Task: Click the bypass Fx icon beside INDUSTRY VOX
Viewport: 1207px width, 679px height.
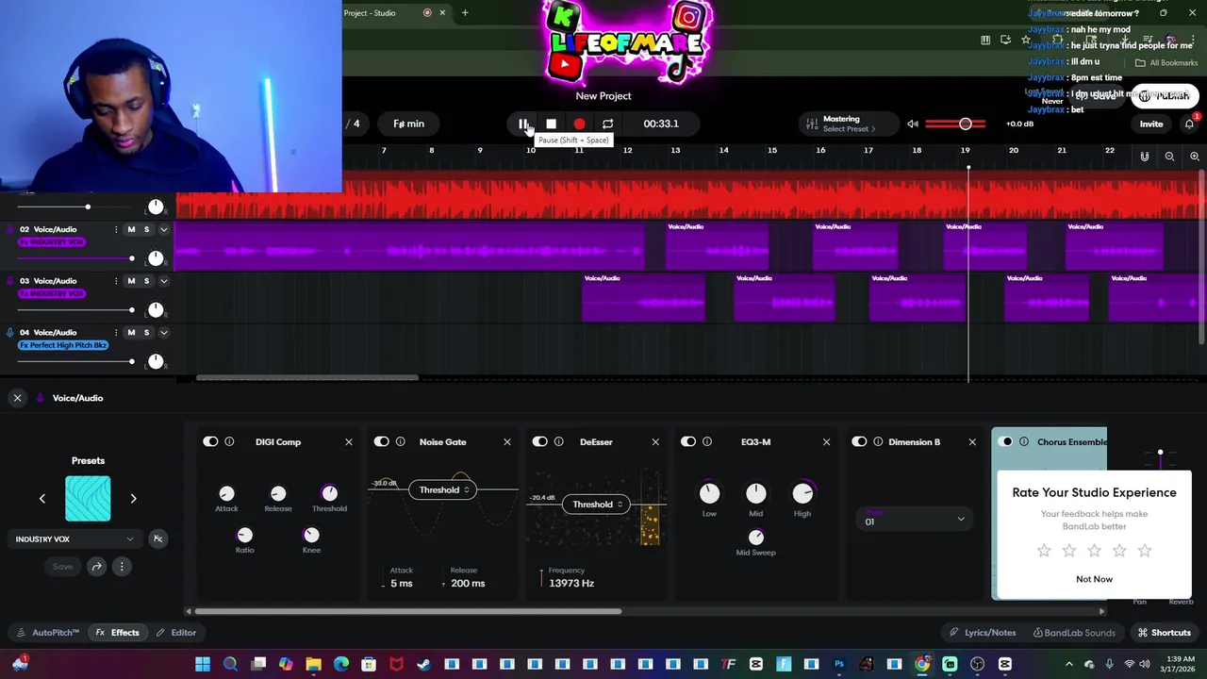Action: [x=157, y=538]
